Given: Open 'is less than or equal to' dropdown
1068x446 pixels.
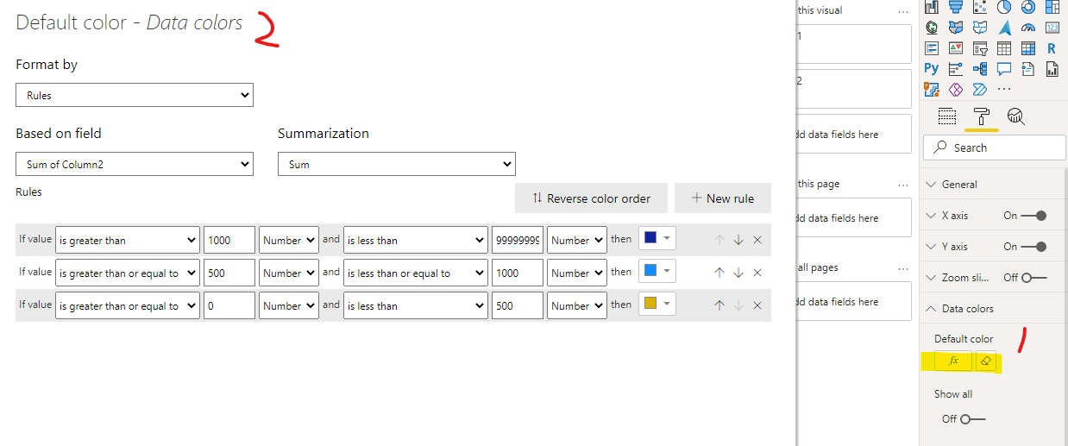Looking at the screenshot, I should 415,273.
